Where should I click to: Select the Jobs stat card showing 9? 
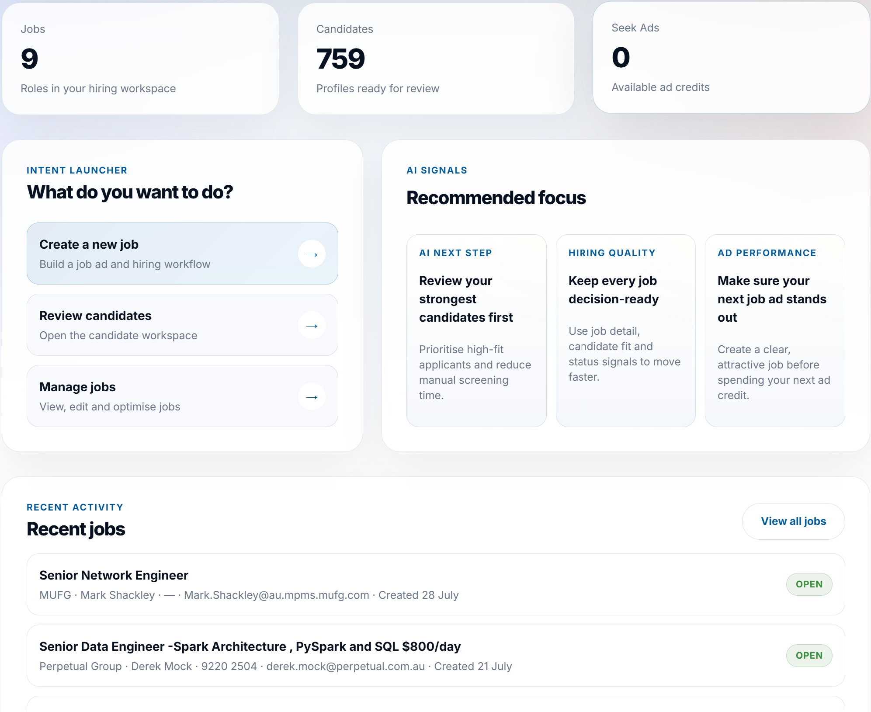[140, 59]
